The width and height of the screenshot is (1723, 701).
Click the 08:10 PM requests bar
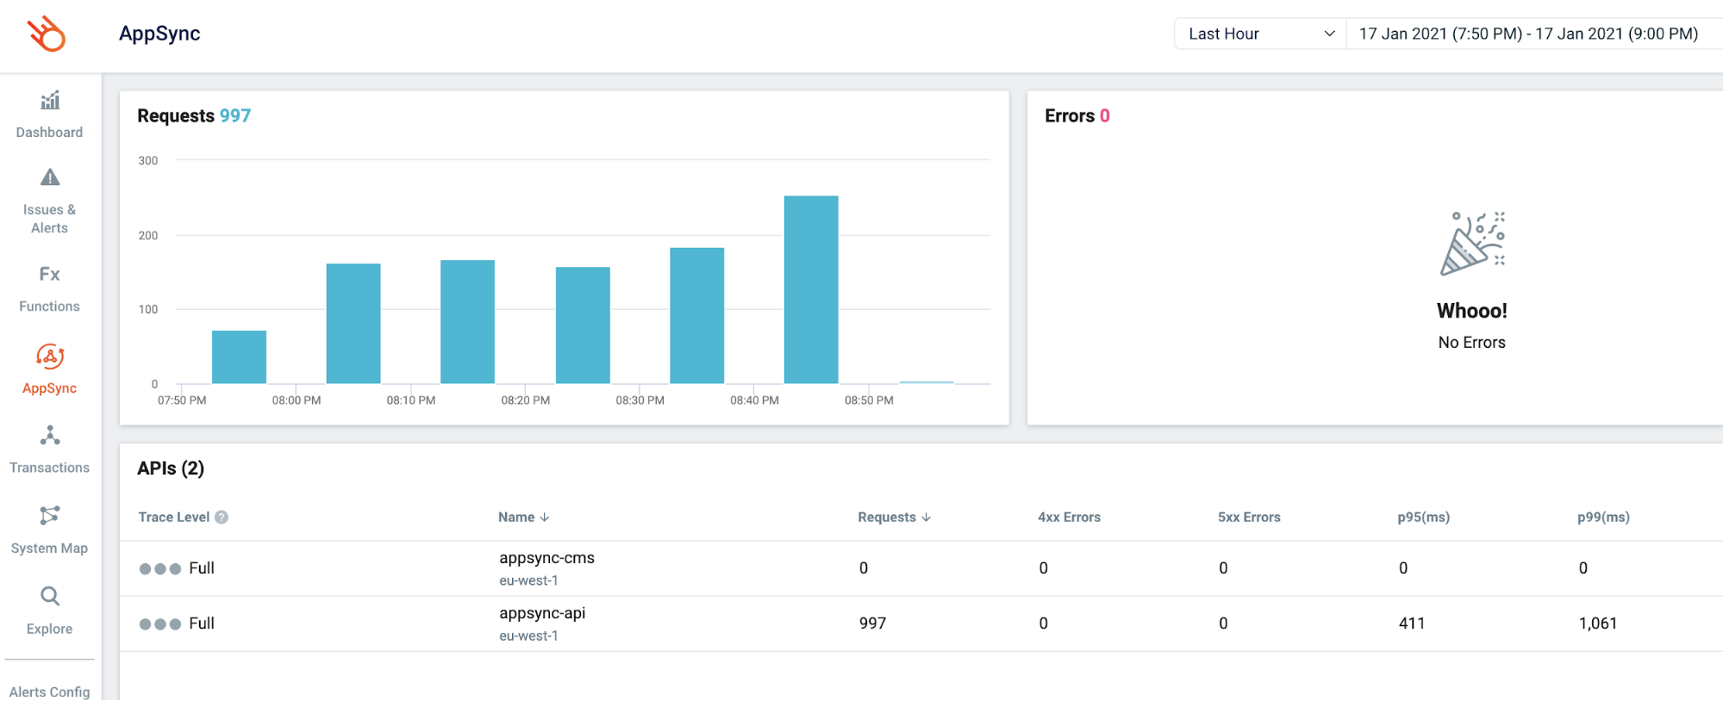467,321
